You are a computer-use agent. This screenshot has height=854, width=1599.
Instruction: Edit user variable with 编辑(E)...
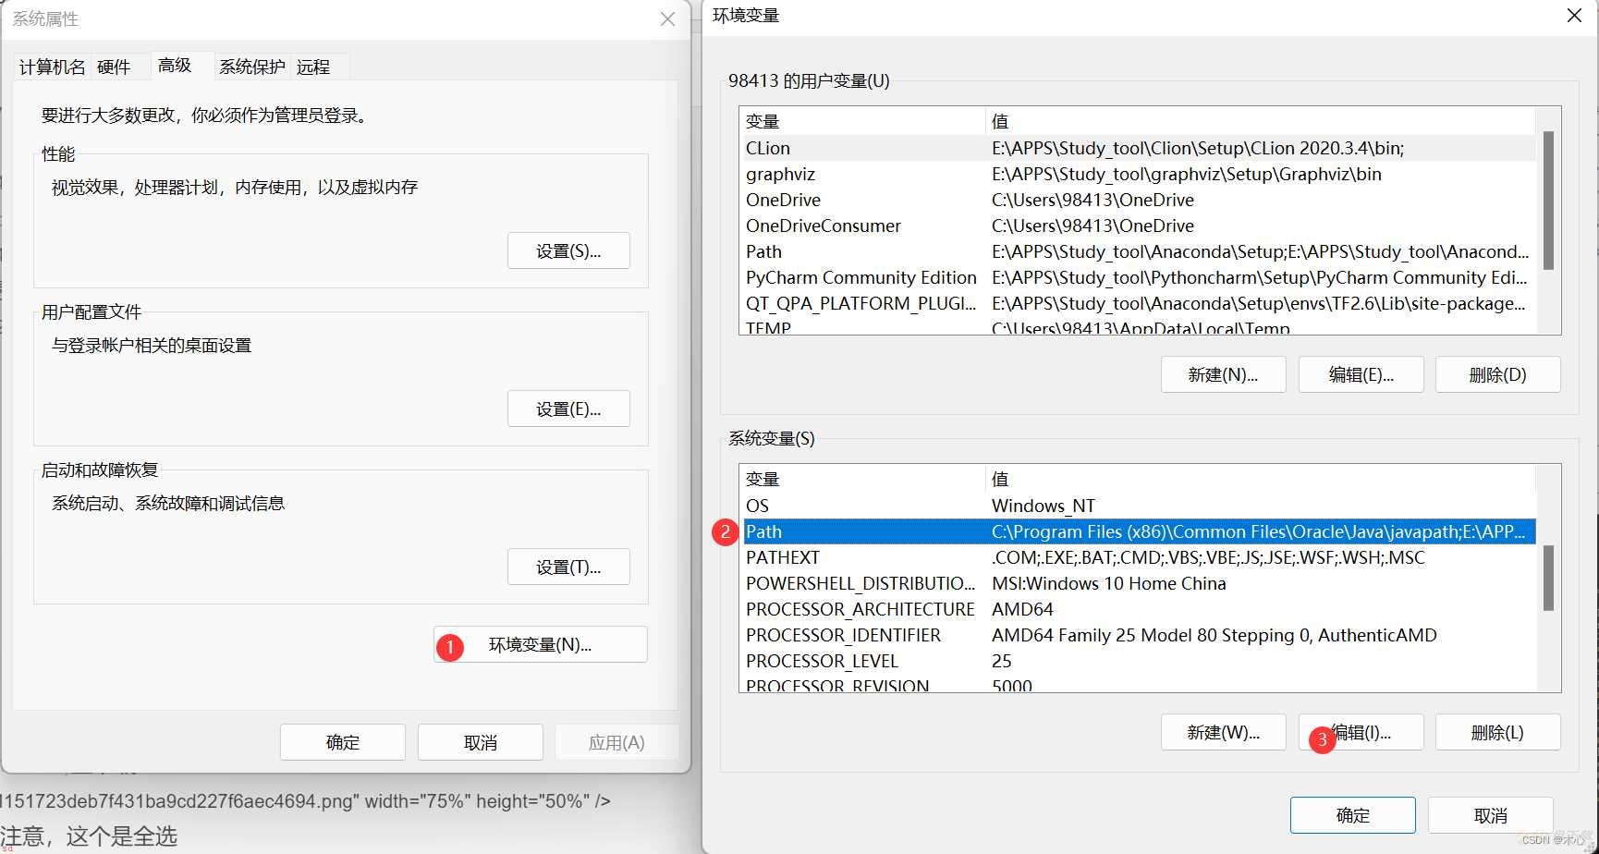(1361, 374)
